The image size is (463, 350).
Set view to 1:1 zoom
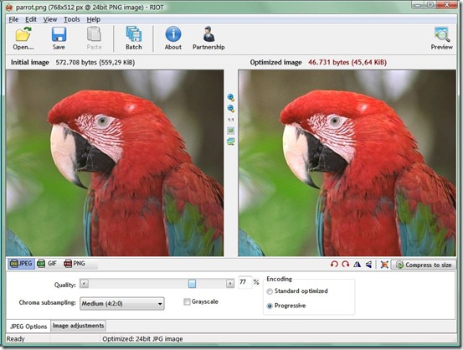(x=231, y=120)
